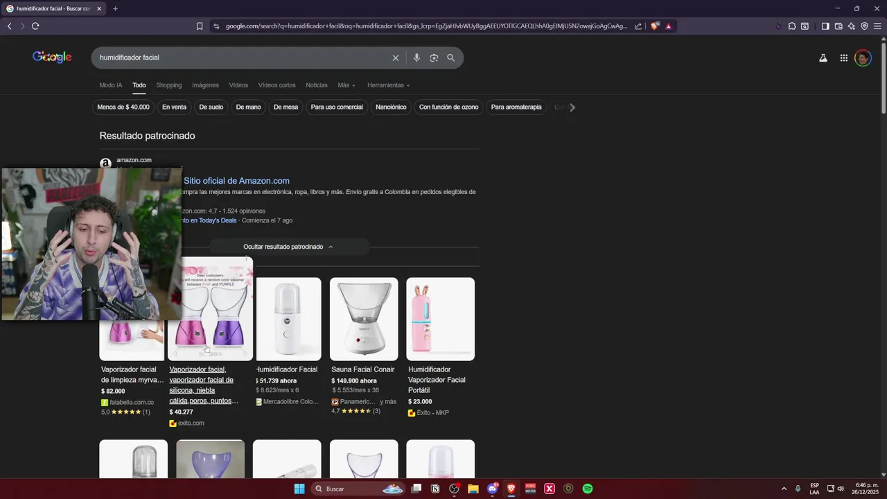The height and width of the screenshot is (499, 887).
Task: Open the Videos cortos tab
Action: click(276, 85)
